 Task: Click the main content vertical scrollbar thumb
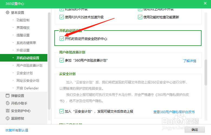206,72
